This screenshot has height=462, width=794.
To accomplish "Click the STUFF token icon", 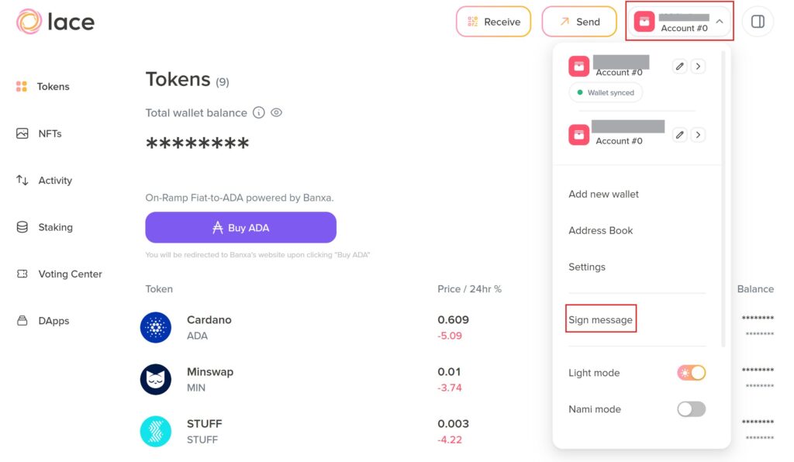I will pos(156,431).
